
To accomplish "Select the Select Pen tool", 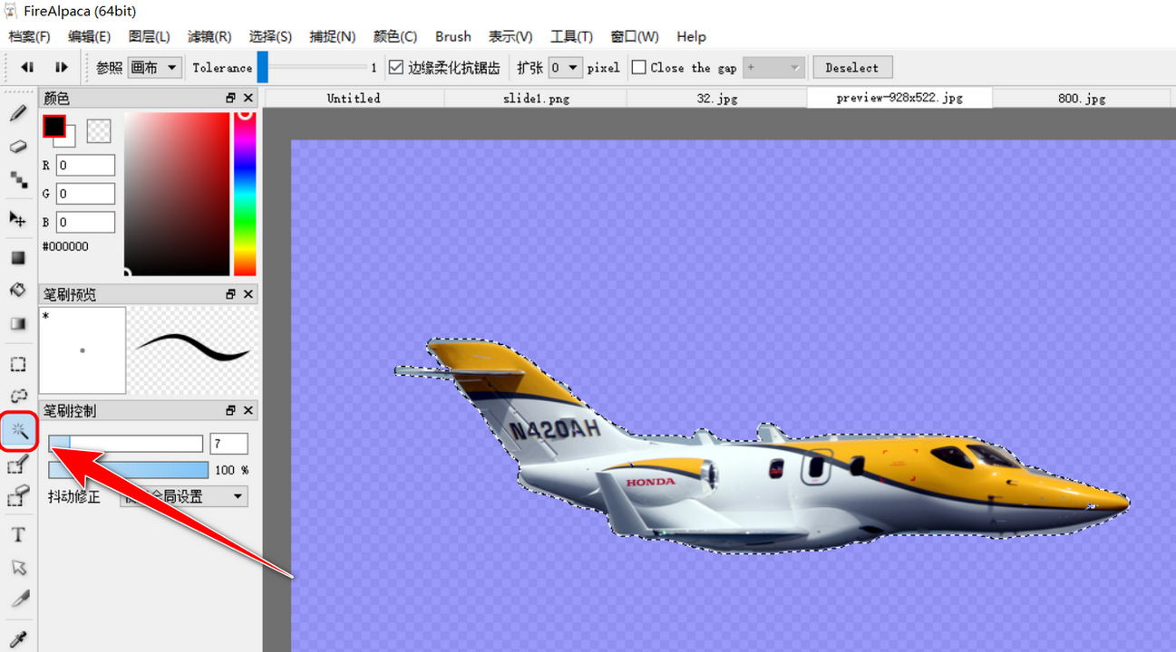I will pos(17,466).
